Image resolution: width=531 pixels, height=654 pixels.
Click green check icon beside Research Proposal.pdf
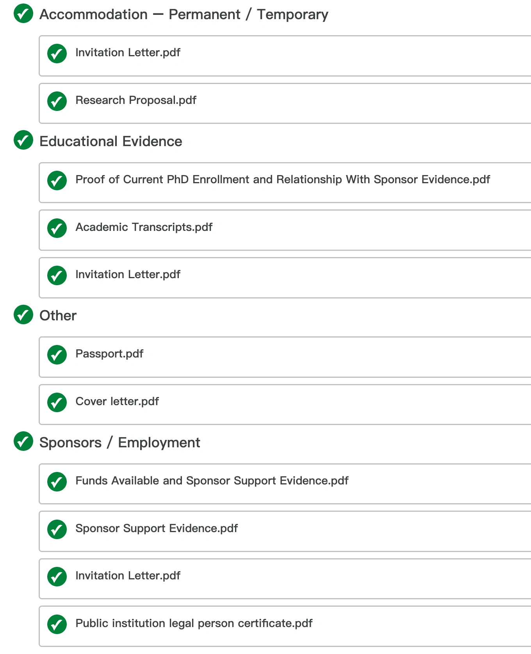[57, 101]
